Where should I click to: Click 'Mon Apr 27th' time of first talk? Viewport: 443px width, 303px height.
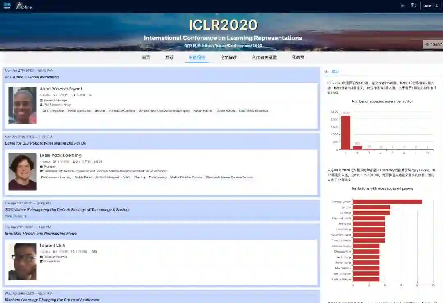click(29, 71)
